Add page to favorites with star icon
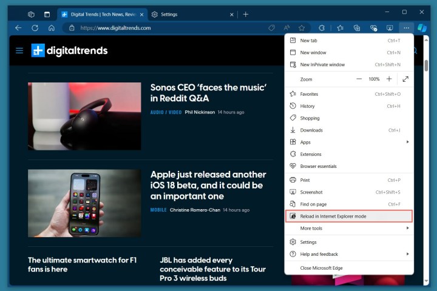 [302, 27]
